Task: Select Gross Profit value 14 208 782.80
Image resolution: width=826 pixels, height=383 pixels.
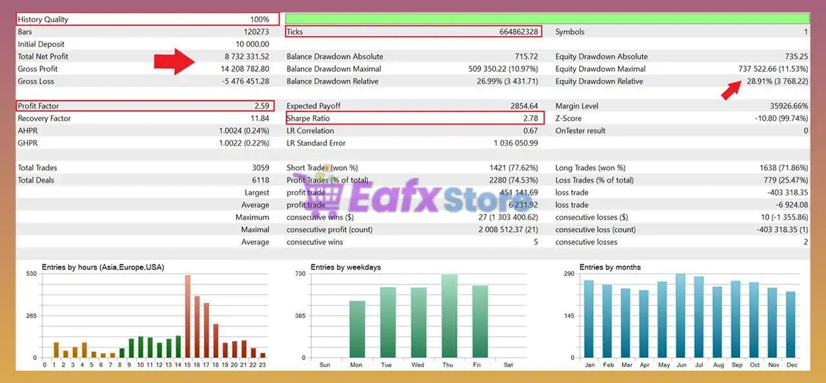Action: tap(245, 69)
